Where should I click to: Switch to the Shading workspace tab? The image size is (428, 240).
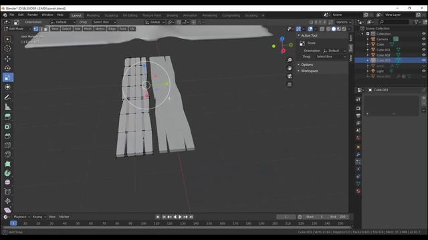[172, 15]
